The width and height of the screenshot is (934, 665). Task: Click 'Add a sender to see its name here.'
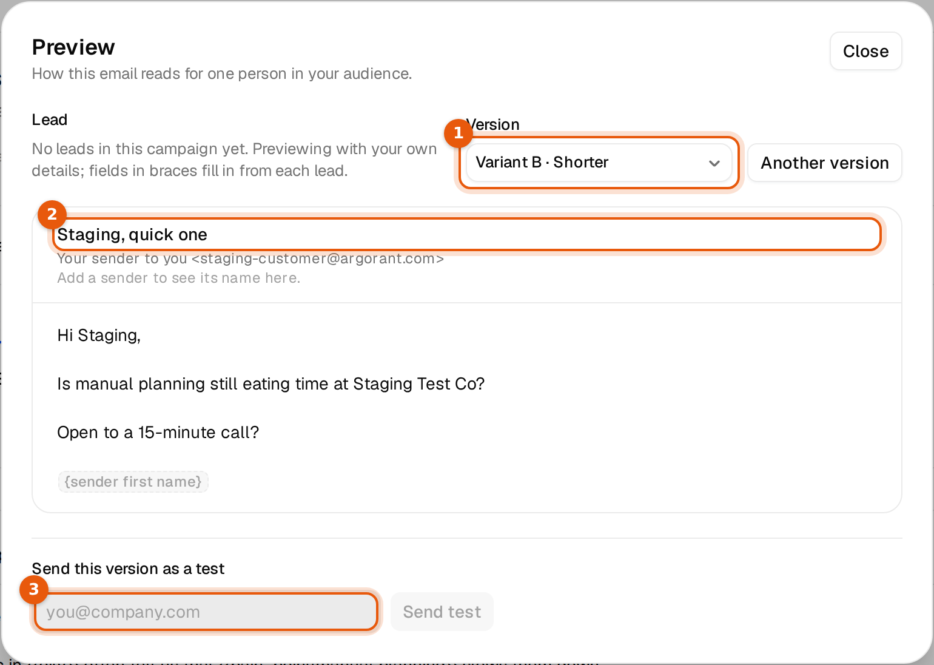(x=179, y=278)
